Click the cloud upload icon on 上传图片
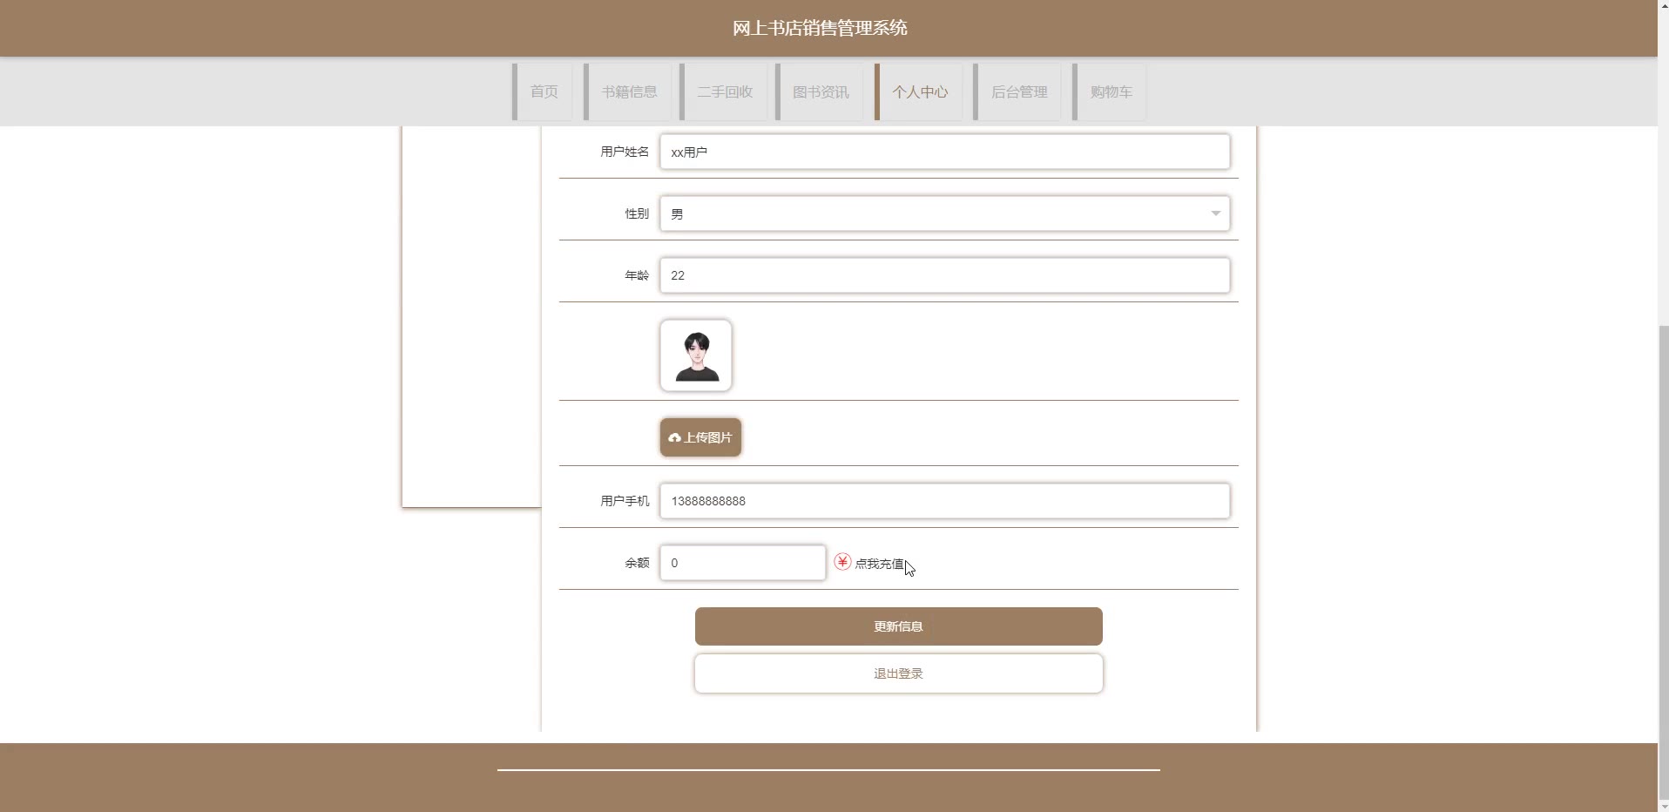 tap(674, 438)
